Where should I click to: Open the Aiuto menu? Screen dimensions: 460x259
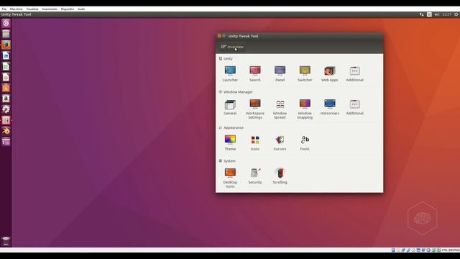(x=81, y=9)
